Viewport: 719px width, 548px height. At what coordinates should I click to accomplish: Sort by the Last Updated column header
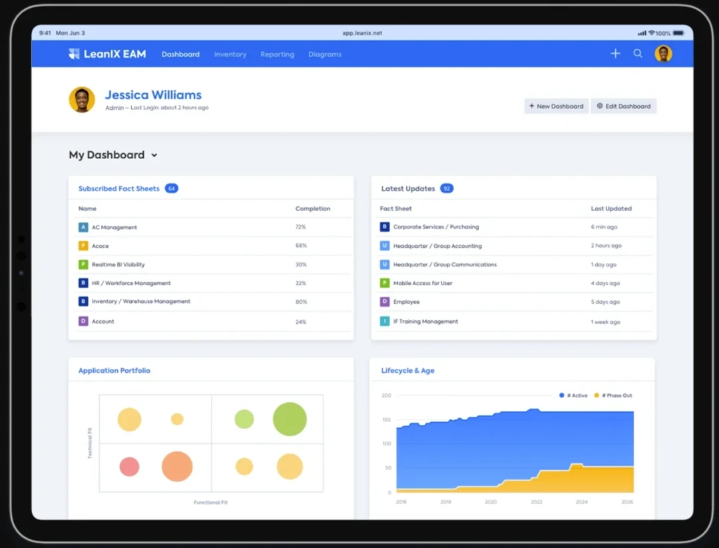point(611,208)
